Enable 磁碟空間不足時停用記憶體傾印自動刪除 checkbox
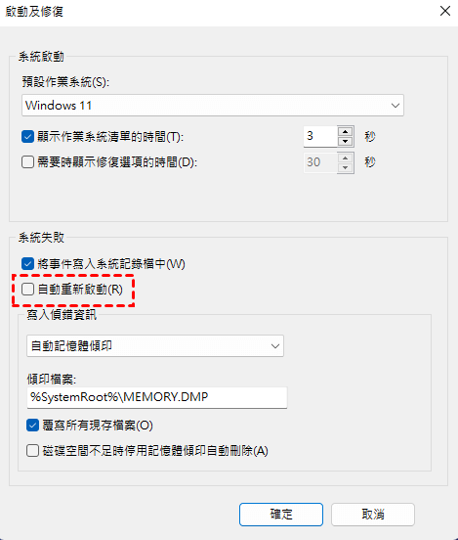Screen dimensions: 458x540 (32, 450)
